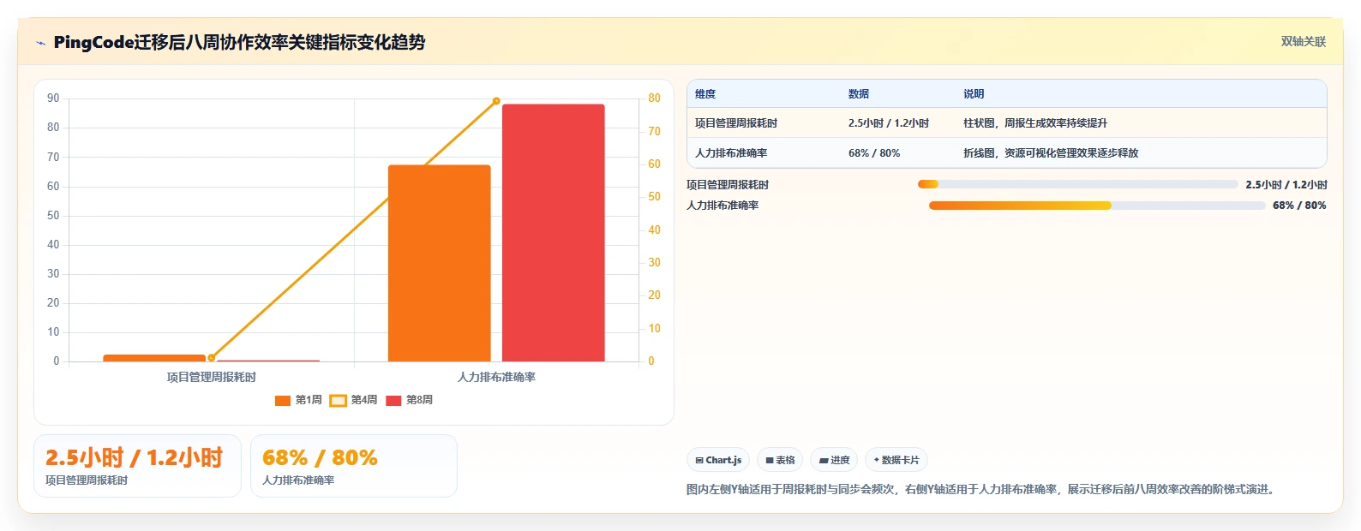Click the 数据 table column header
Viewport: 1361px width, 531px height.
[x=859, y=94]
